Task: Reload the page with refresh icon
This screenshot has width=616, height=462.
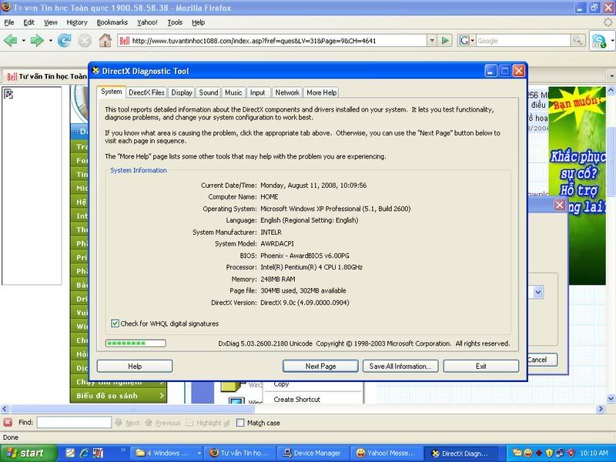Action: point(65,41)
